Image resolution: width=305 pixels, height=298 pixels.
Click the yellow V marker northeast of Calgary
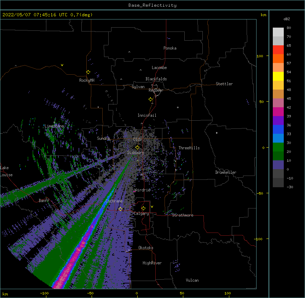(152, 207)
